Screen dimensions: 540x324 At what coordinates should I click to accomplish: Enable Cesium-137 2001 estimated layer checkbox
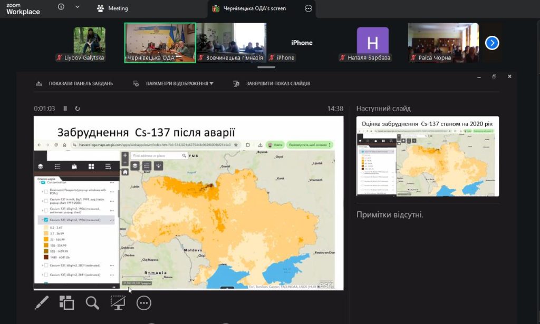(46, 266)
